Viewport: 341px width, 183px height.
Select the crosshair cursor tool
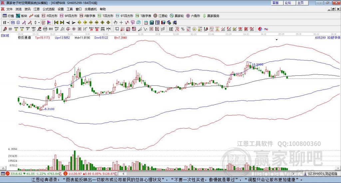121,23
